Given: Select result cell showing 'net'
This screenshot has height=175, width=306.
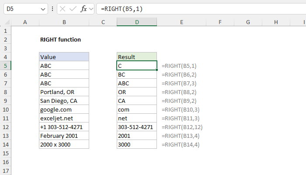Looking at the screenshot, I should [137, 119].
